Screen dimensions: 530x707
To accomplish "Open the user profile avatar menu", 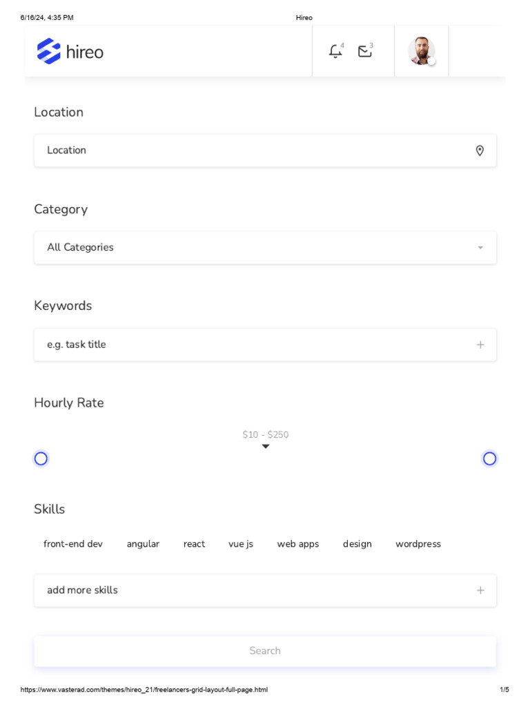I will 422,51.
